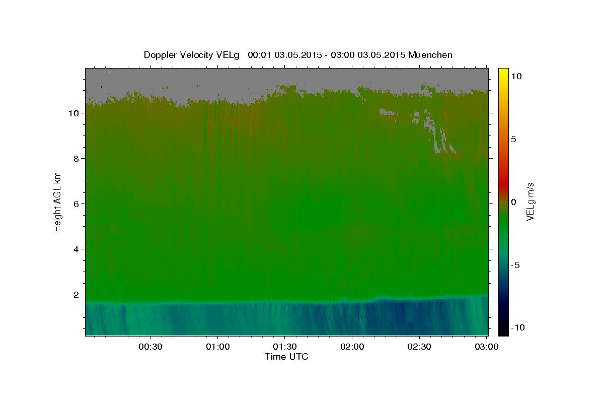Click the blue-green layer below 2 km at 01:00
Image resolution: width=604 pixels, height=403 pixels.
[x=217, y=319]
